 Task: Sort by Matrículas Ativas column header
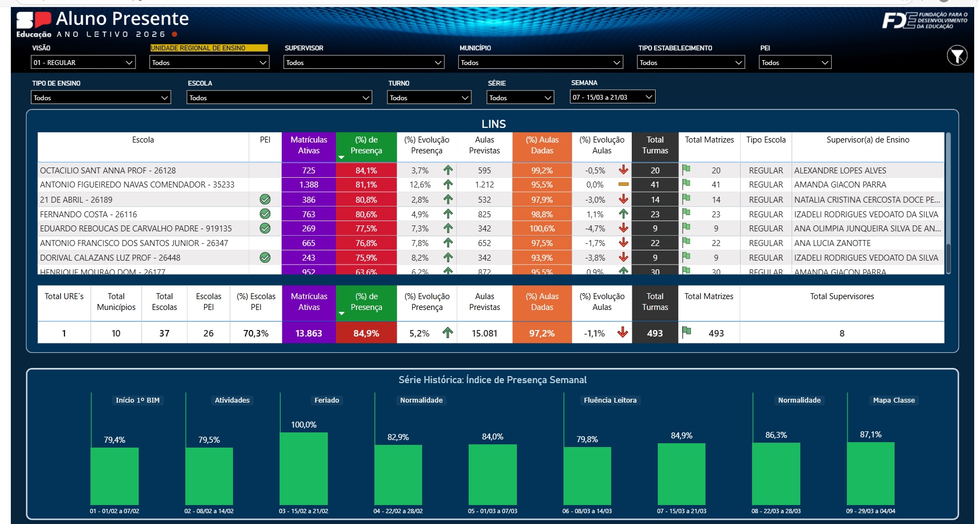click(x=309, y=145)
